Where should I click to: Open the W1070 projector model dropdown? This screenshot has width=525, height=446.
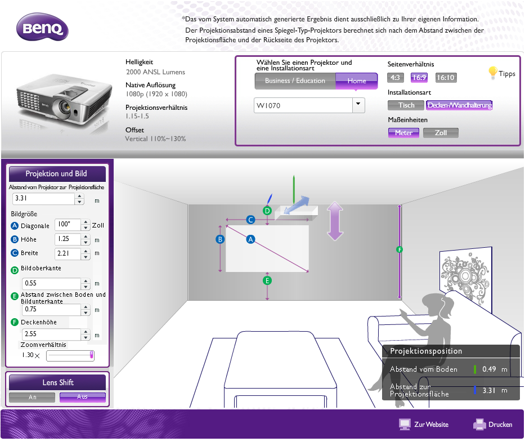tap(358, 105)
